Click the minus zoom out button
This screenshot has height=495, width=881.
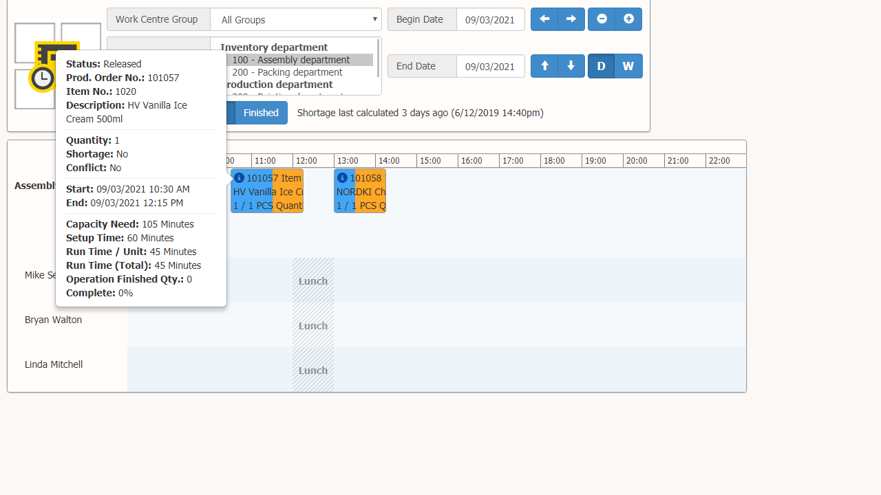tap(602, 19)
